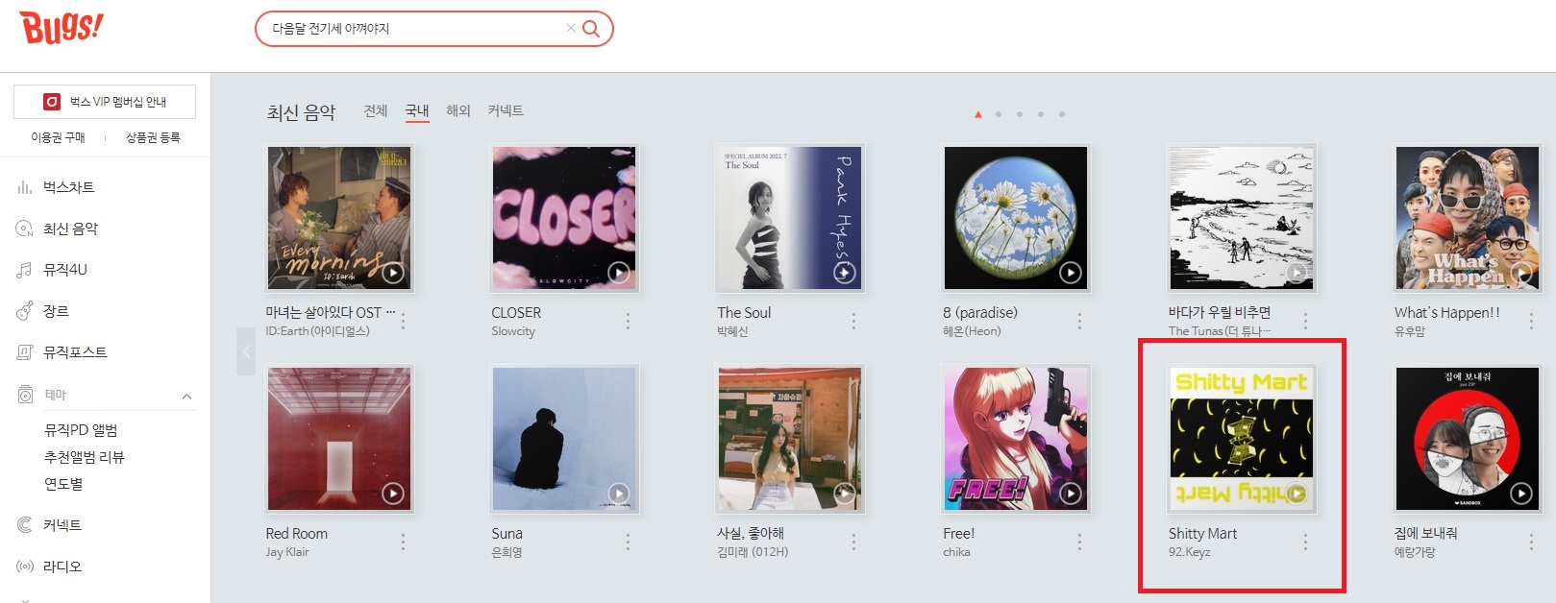Image resolution: width=1556 pixels, height=603 pixels.
Task: Switch to the 해외 tab
Action: pyautogui.click(x=458, y=111)
